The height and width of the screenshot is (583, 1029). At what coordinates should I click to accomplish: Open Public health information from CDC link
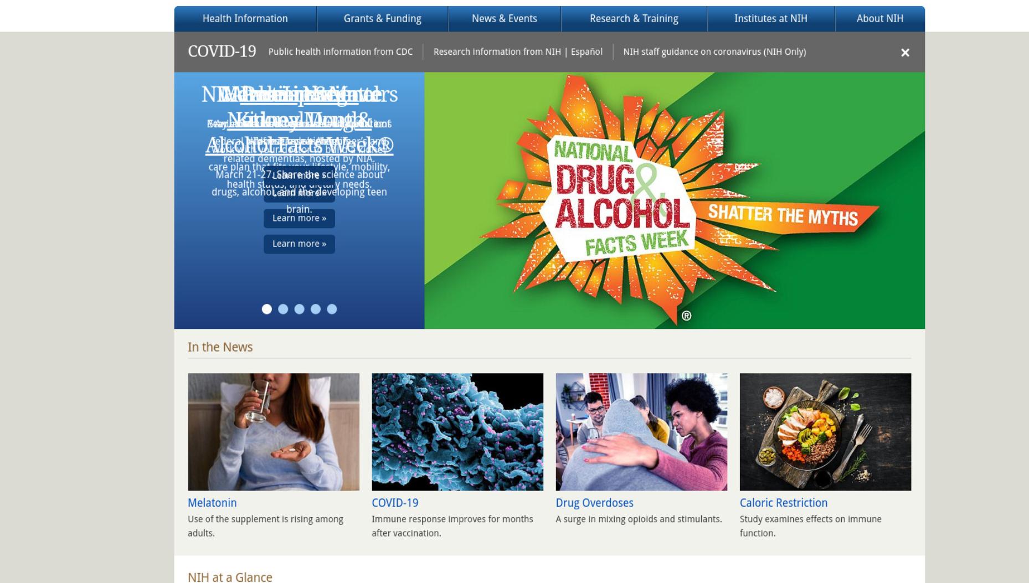(x=341, y=51)
